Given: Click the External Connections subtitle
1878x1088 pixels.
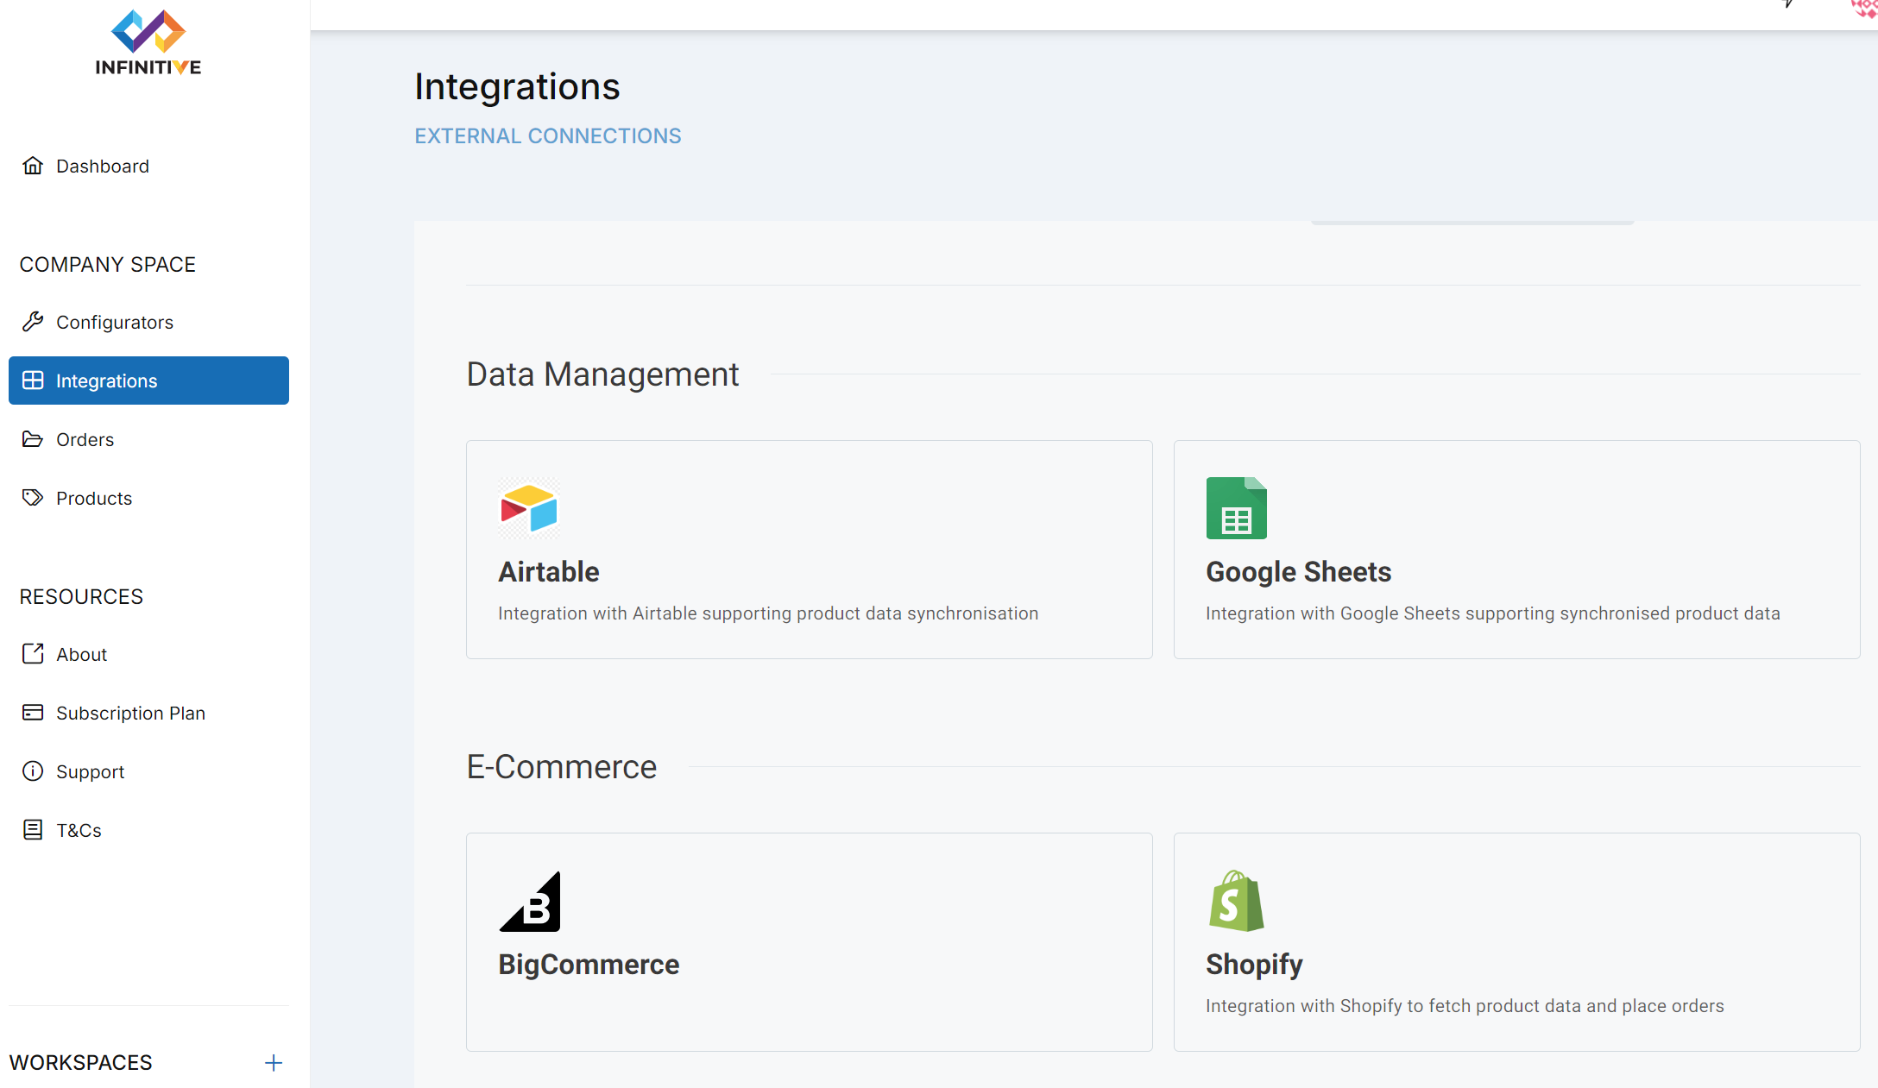Looking at the screenshot, I should pyautogui.click(x=547, y=136).
